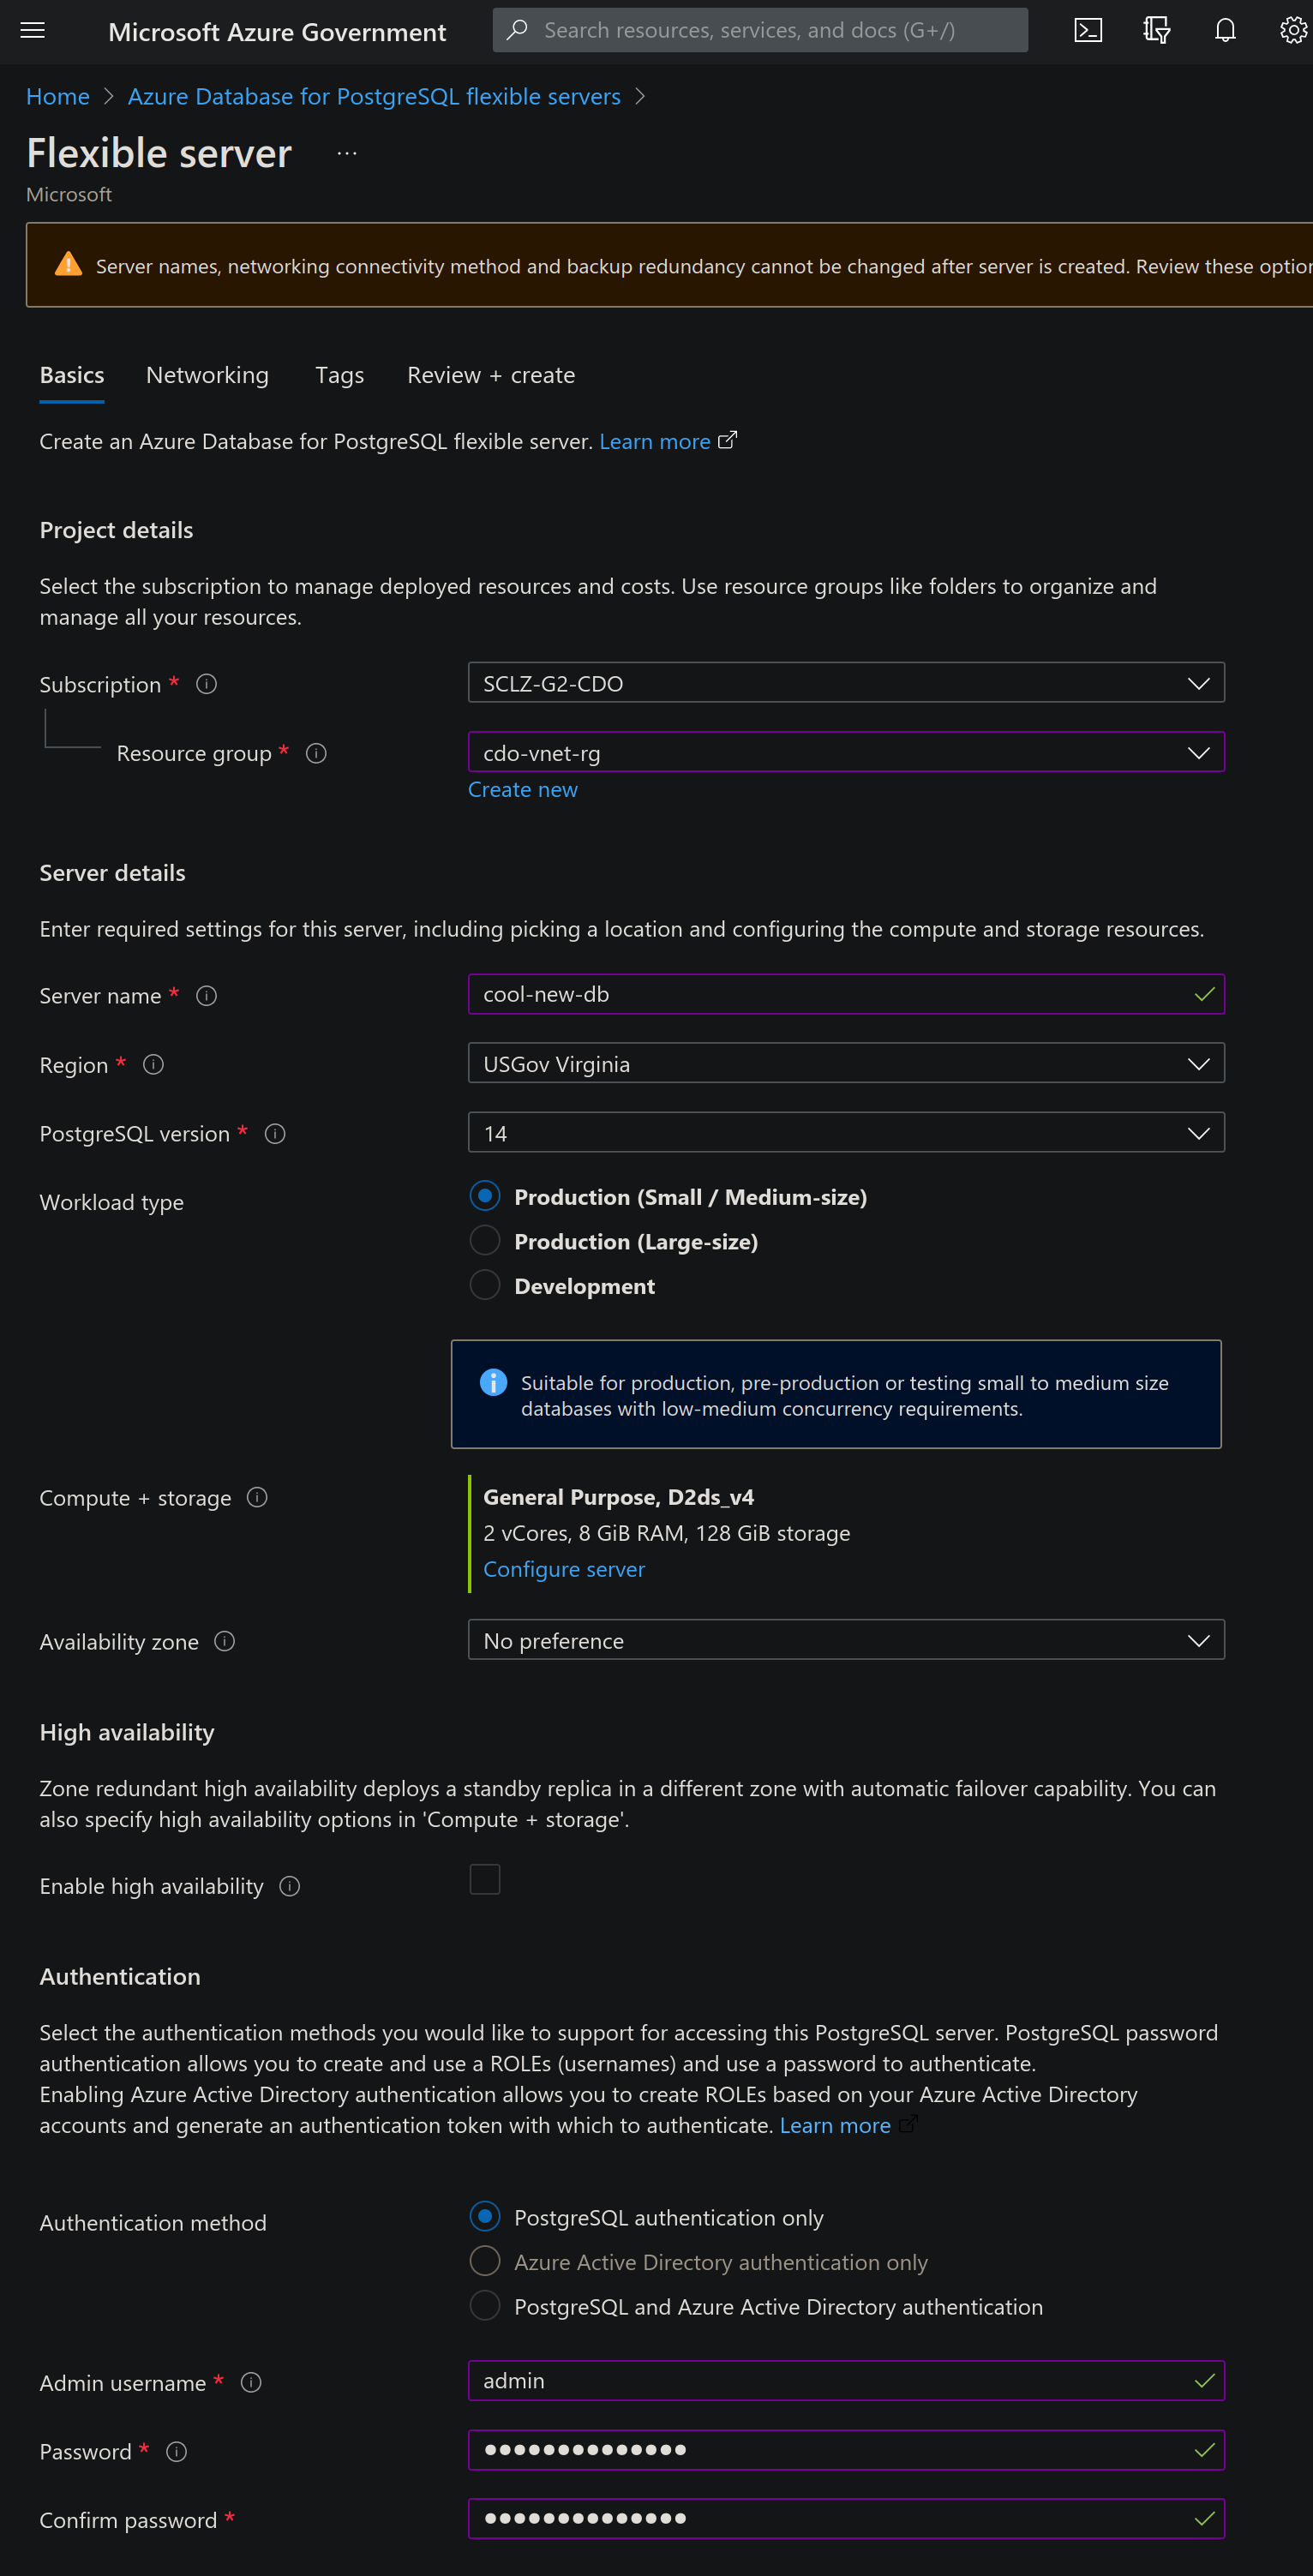
Task: Open the portal settings gear
Action: click(x=1293, y=30)
